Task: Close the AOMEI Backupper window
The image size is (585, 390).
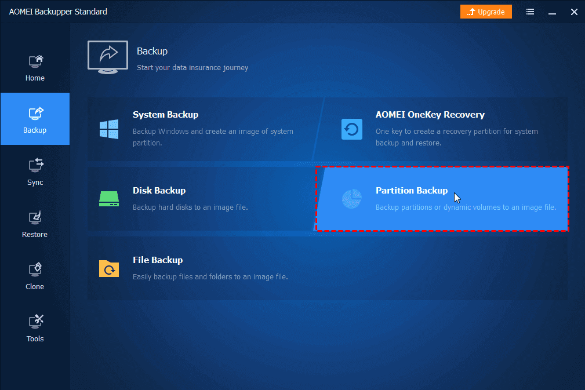Action: pos(574,12)
